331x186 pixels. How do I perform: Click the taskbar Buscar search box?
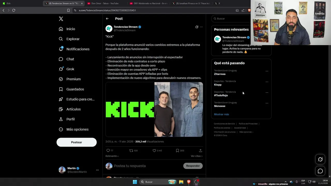(x=158, y=182)
